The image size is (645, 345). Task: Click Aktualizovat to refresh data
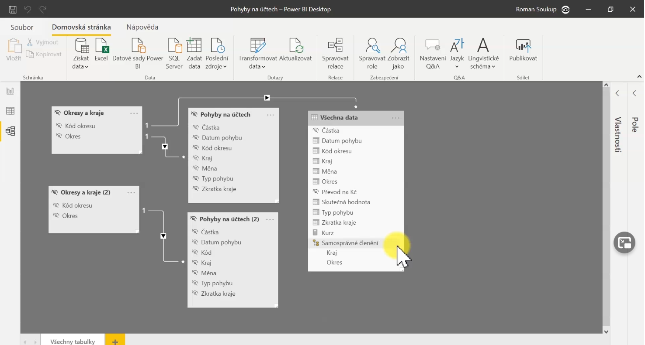point(295,50)
